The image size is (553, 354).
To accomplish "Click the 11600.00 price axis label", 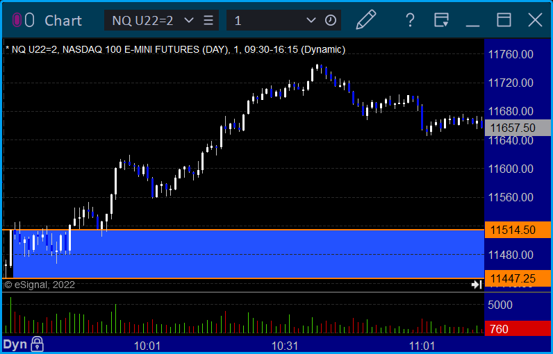I will pyautogui.click(x=511, y=169).
